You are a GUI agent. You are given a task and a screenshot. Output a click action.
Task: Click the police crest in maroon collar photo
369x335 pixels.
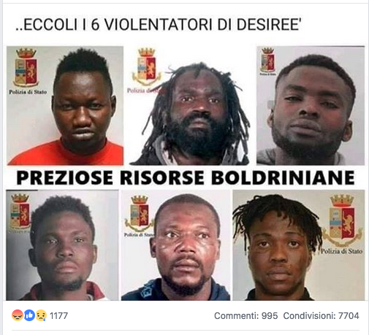(20, 212)
